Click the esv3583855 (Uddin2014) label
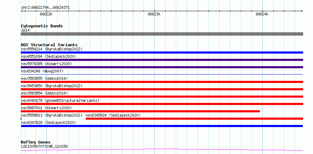Image resolution: width=313 pixels, height=154 pixels. click(x=44, y=78)
